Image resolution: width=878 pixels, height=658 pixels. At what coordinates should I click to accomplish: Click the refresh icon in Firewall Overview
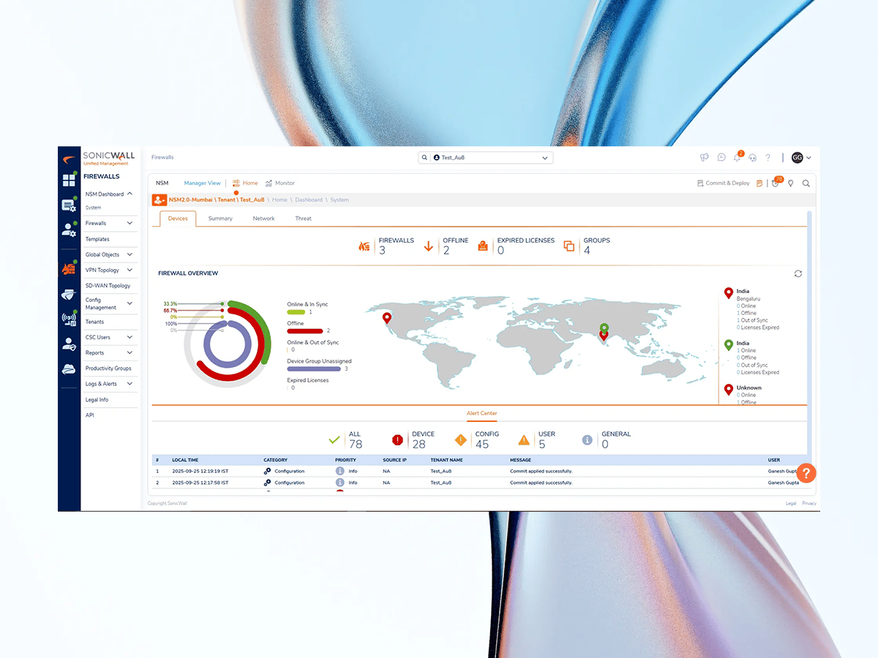(798, 273)
